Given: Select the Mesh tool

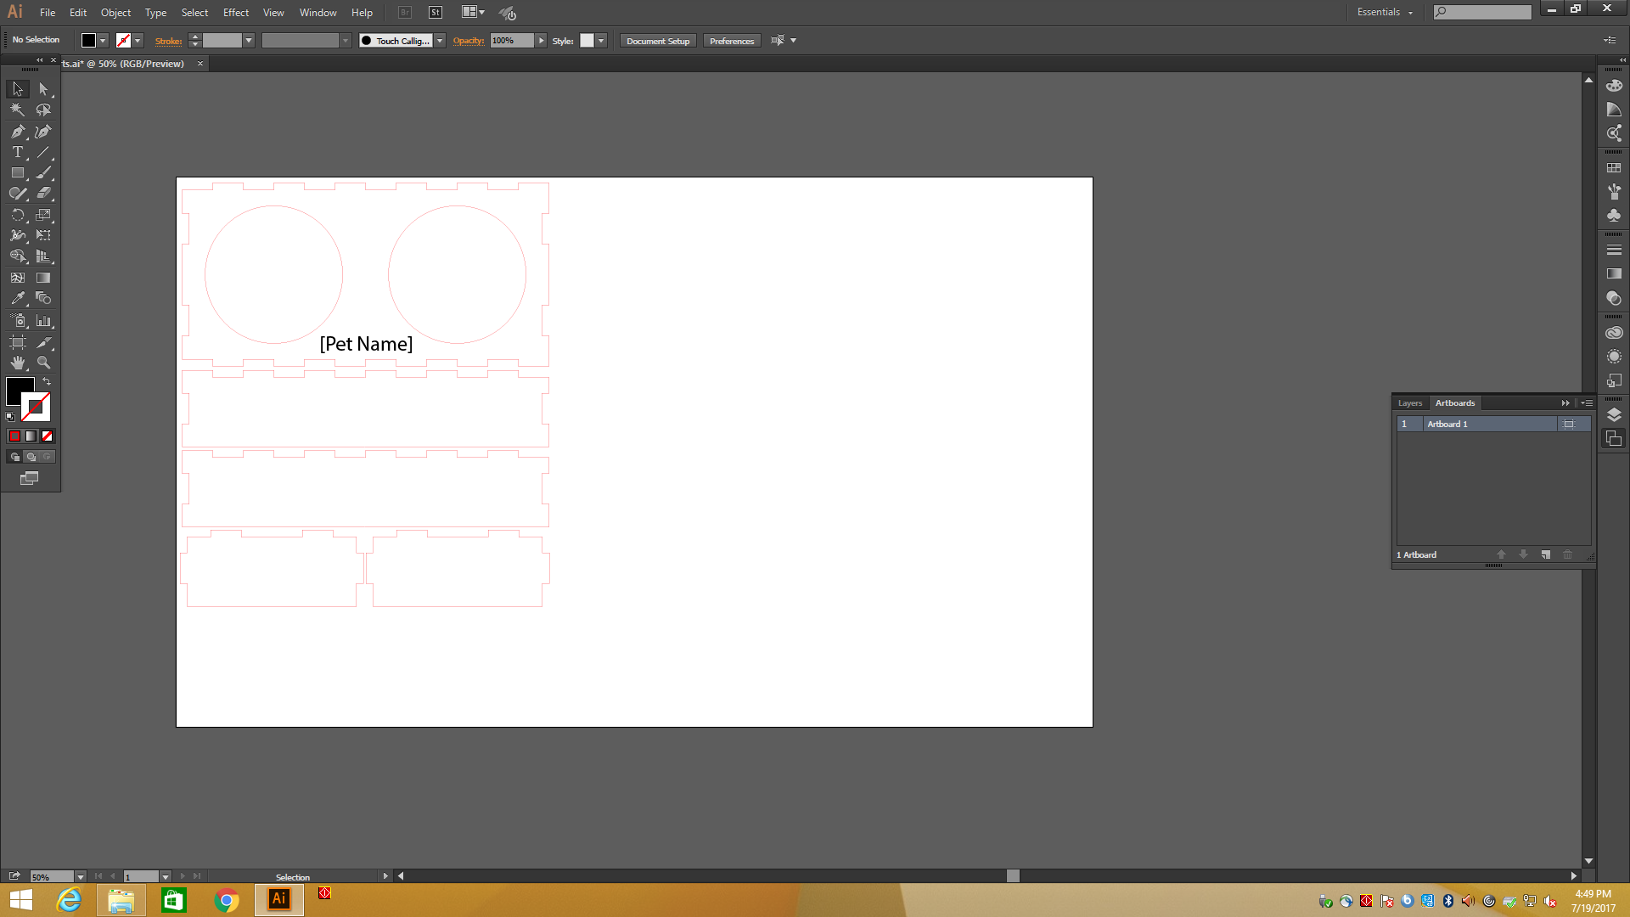Looking at the screenshot, I should [x=18, y=278].
